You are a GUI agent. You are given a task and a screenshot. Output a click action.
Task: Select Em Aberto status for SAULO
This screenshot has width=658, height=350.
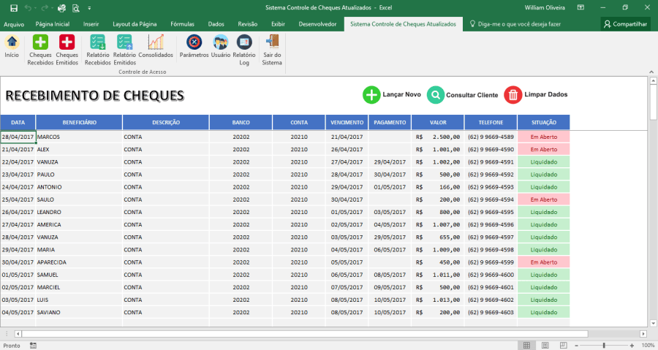point(544,200)
